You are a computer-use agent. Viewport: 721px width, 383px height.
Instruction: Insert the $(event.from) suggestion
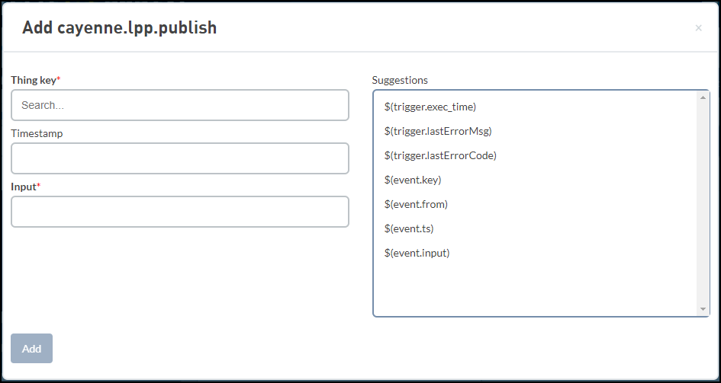pos(416,204)
